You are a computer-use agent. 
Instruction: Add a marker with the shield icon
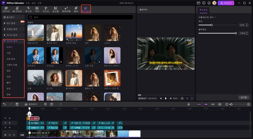tap(45, 104)
